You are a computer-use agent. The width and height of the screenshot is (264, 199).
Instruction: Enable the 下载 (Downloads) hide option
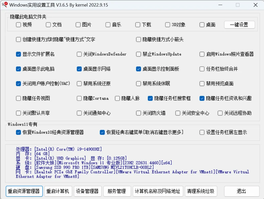[x=138, y=25]
